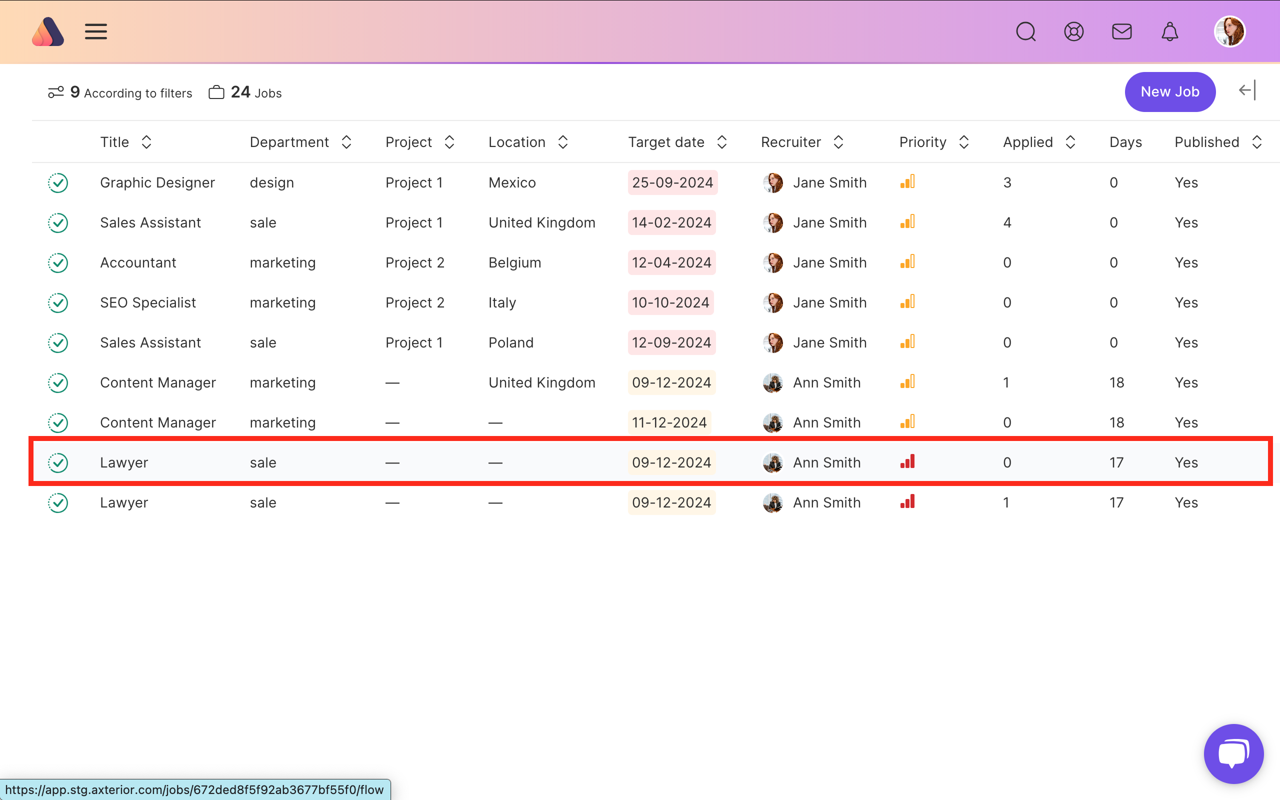Click red priority icon in highlighted Lawyer row
Screen dimensions: 1280x800
click(907, 462)
